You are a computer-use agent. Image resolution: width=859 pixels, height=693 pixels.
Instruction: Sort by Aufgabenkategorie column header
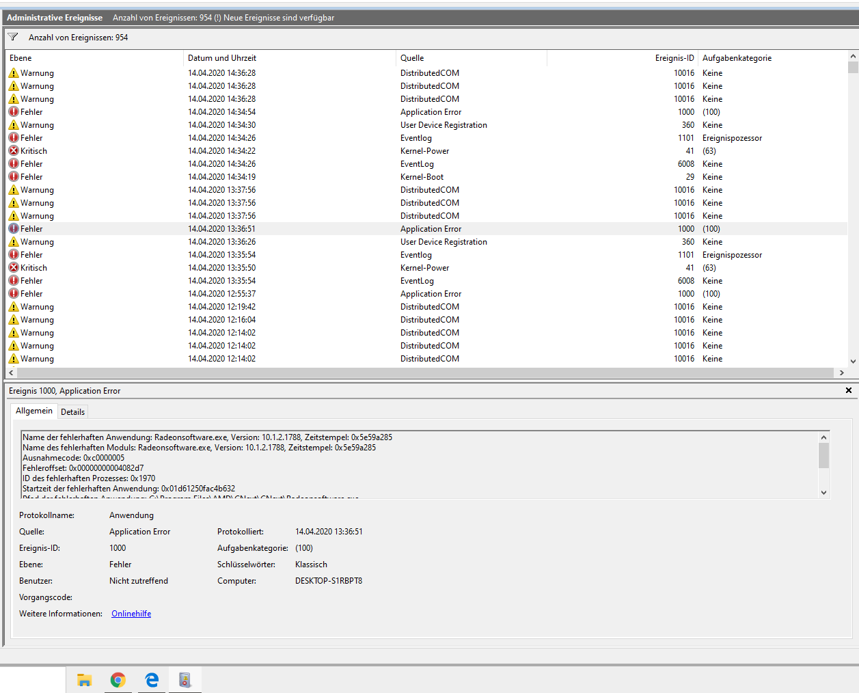coord(772,58)
